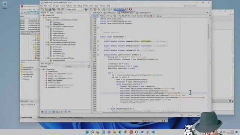
Task: Click the second profiler icon after memory bar
Action: pyautogui.click(x=130, y=9)
